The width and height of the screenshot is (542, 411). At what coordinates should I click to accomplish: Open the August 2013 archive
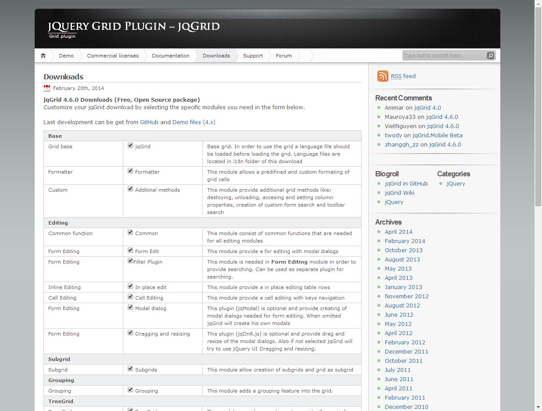pyautogui.click(x=402, y=260)
